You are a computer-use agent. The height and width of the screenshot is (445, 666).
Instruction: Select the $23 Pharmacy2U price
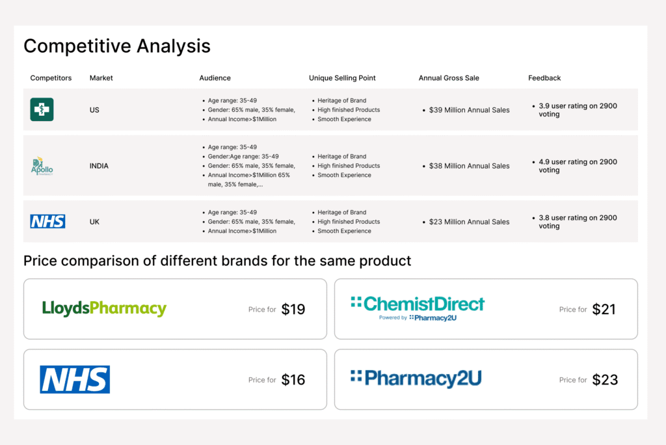[x=604, y=380]
